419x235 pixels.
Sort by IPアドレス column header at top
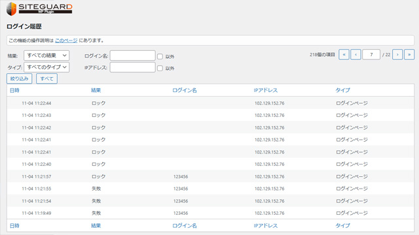[x=266, y=90]
